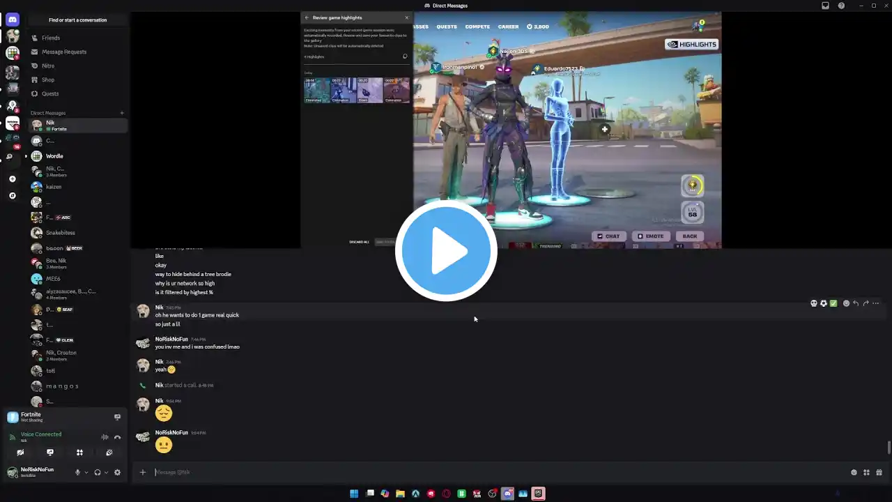Add a server with plus icon
The width and height of the screenshot is (892, 502).
tap(13, 179)
